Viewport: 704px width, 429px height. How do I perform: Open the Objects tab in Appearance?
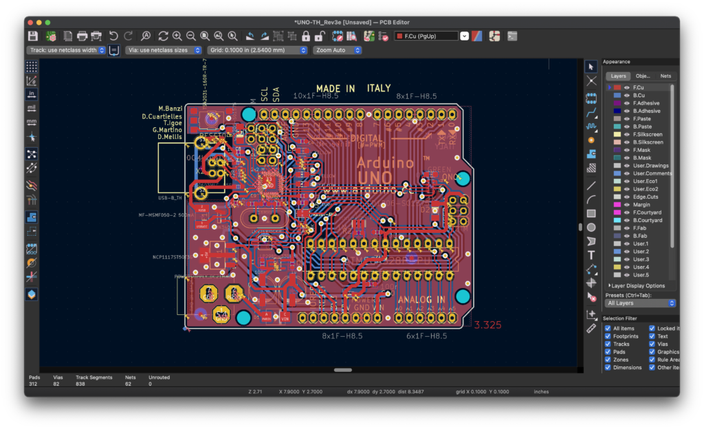[x=643, y=76]
